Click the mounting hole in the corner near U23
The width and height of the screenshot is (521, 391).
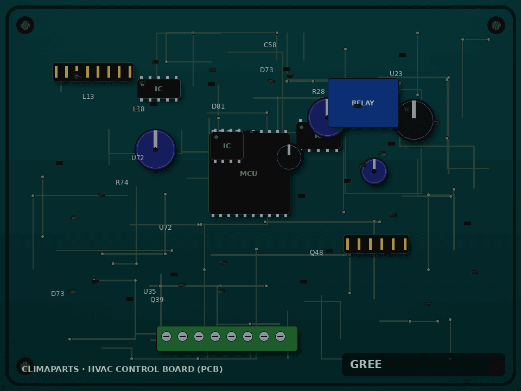coord(496,26)
